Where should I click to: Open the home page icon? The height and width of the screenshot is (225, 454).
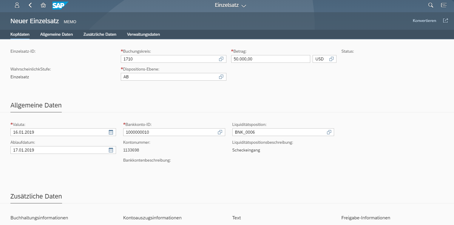pyautogui.click(x=43, y=5)
